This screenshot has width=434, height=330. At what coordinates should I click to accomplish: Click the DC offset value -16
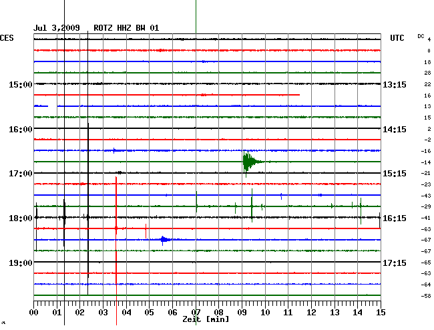click(426, 151)
